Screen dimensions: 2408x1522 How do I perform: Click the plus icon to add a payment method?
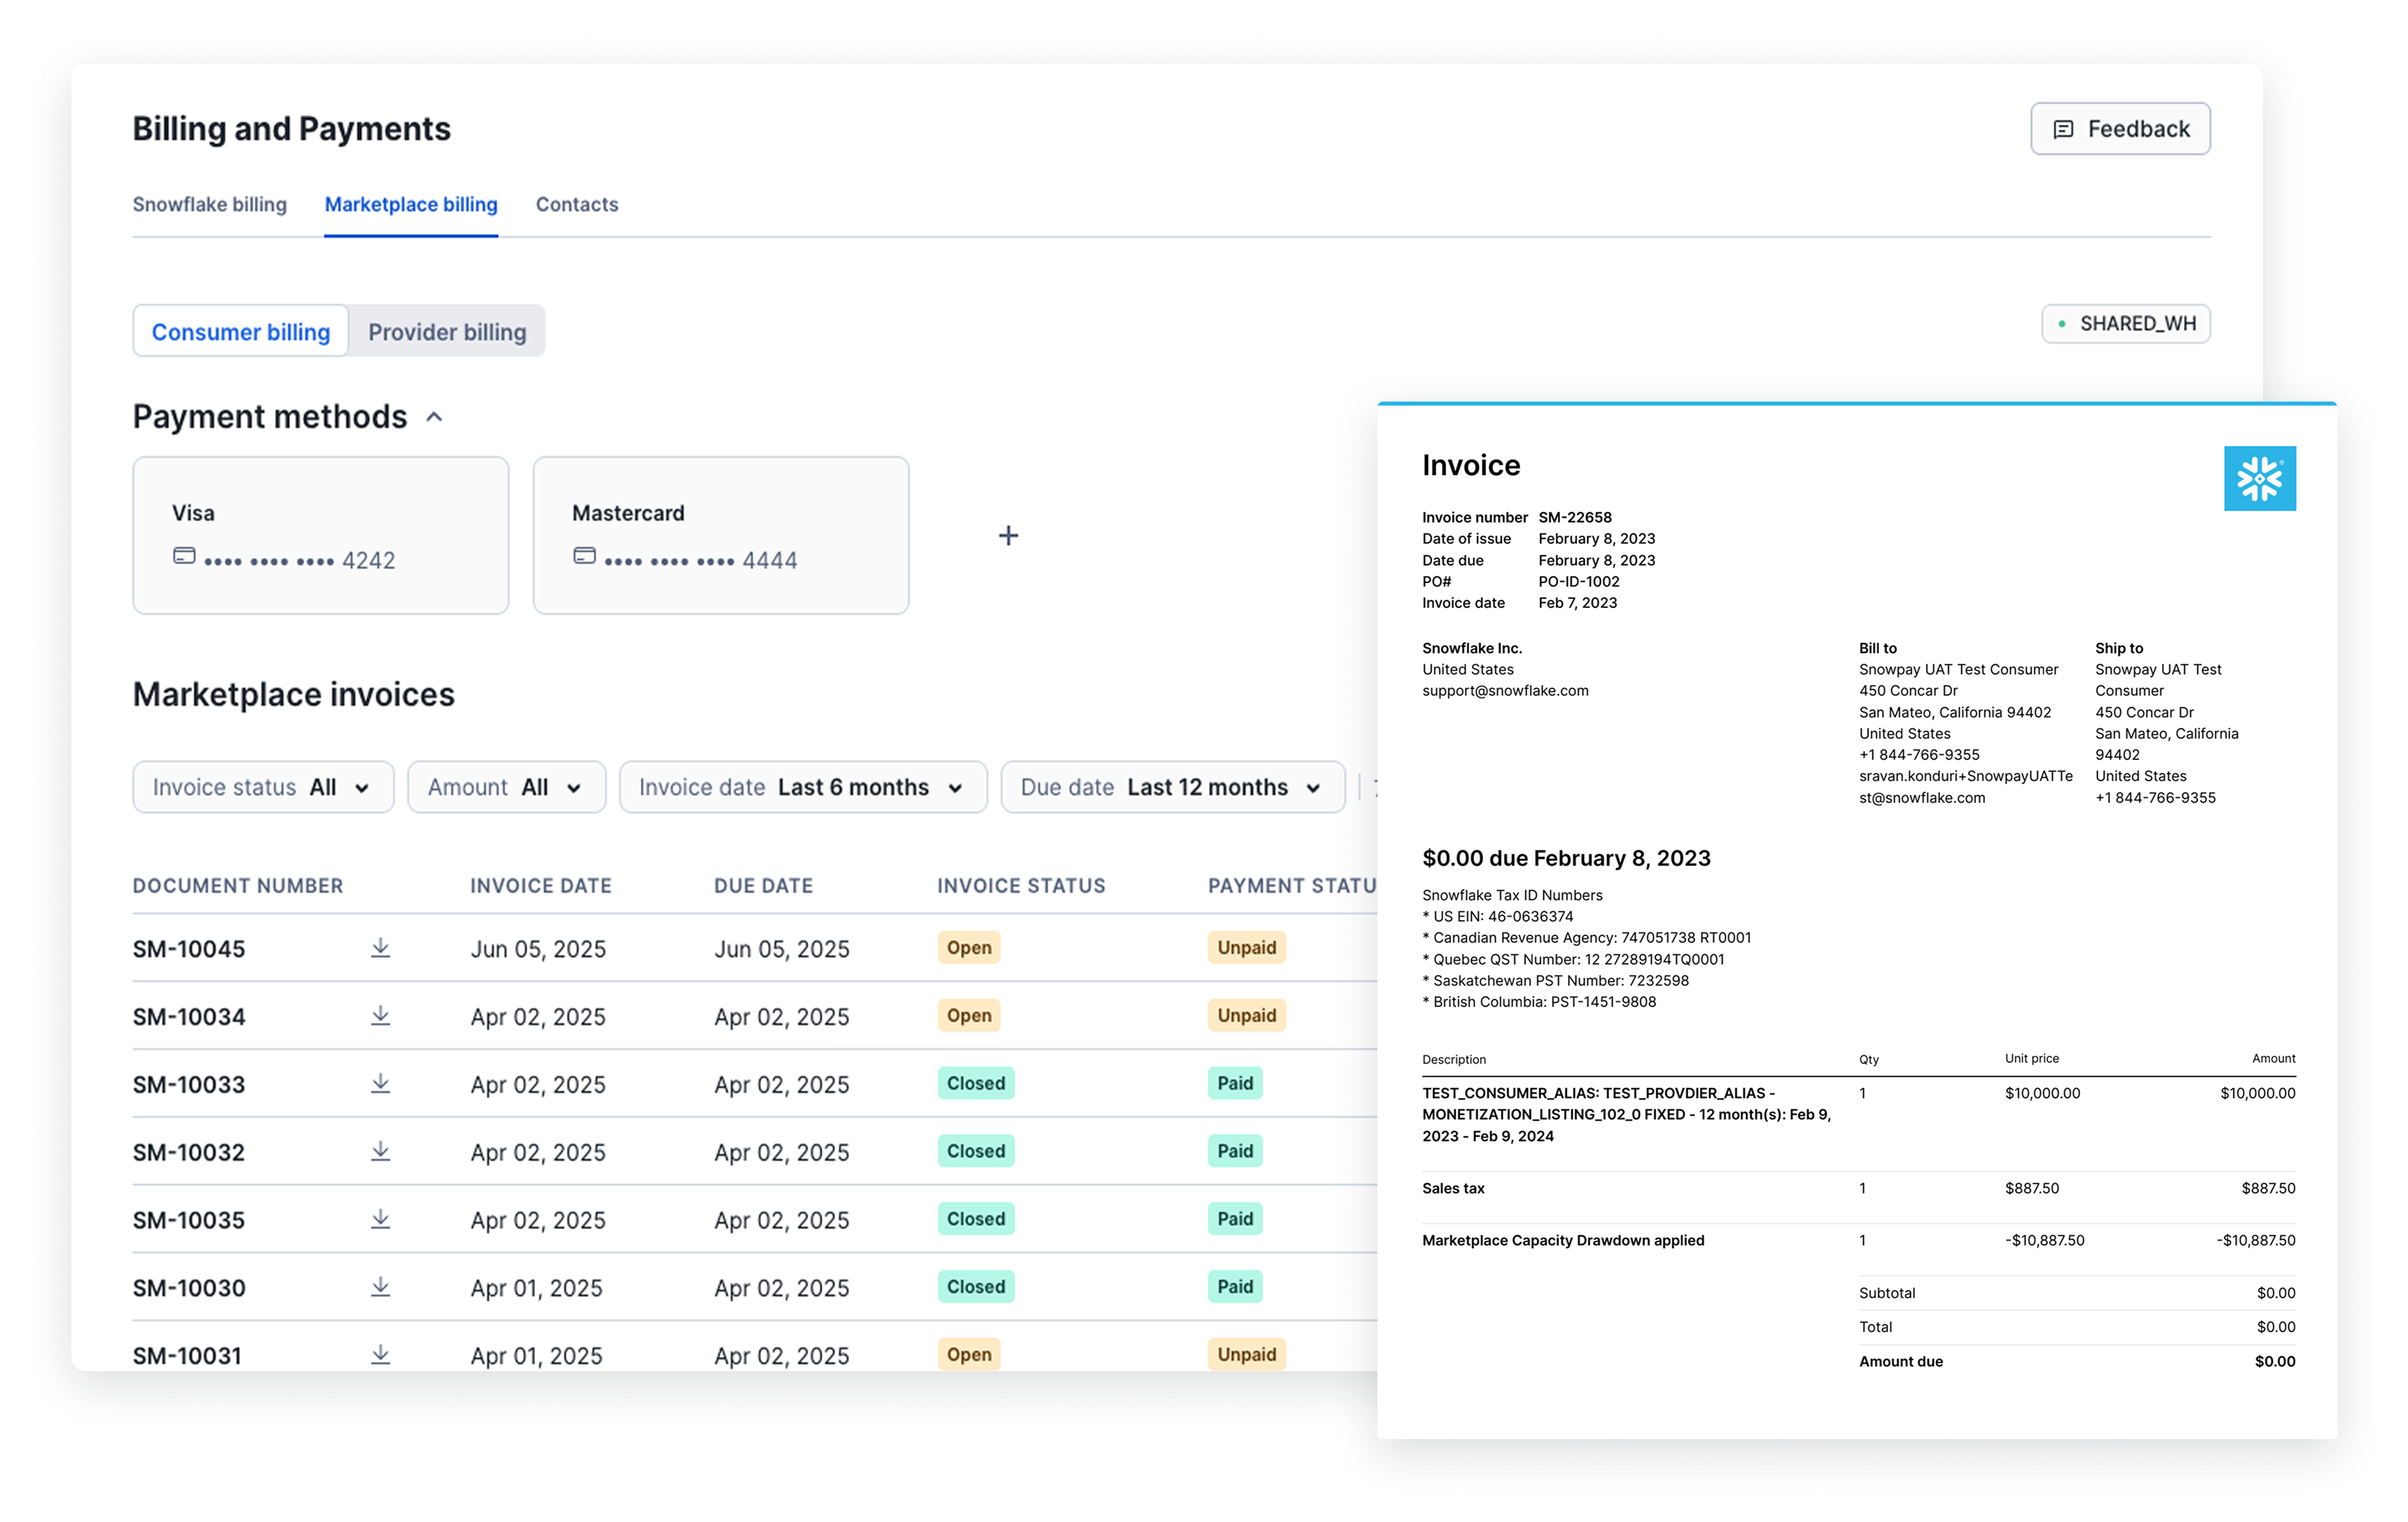point(1008,536)
